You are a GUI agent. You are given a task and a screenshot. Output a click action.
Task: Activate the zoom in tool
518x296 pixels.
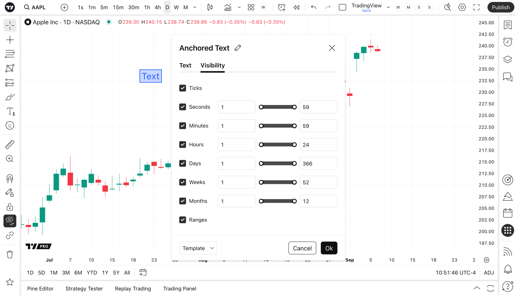(10, 159)
